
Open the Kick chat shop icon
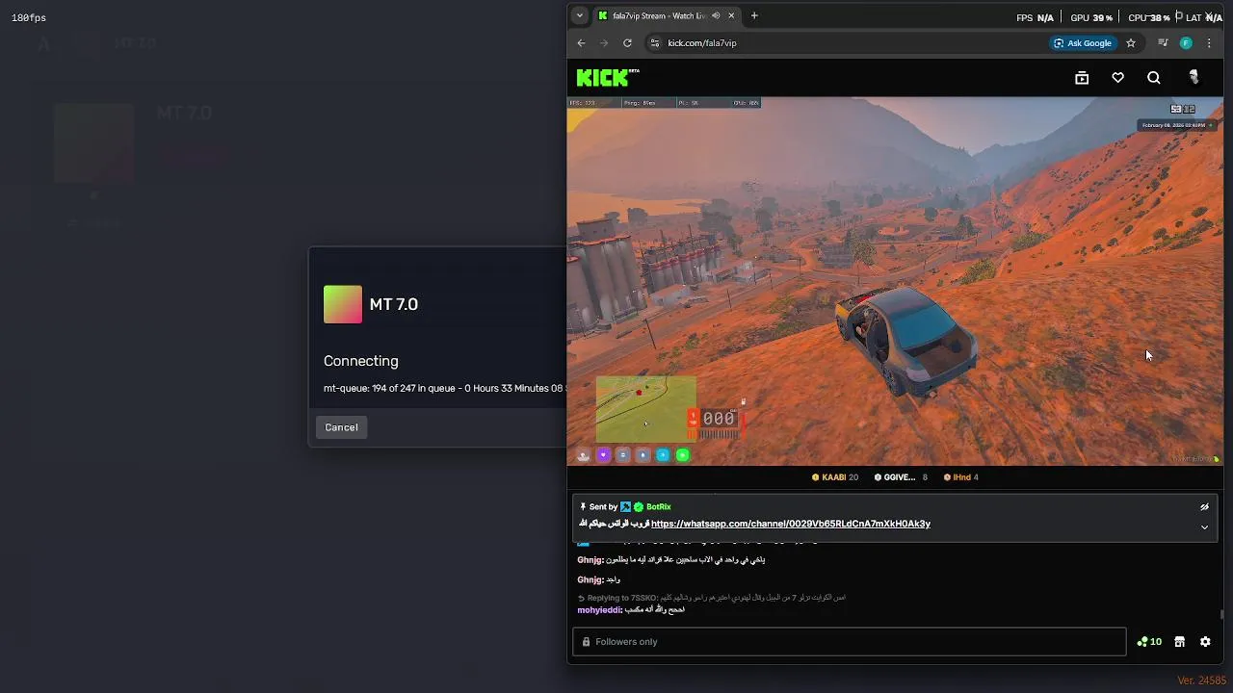pyautogui.click(x=1179, y=642)
